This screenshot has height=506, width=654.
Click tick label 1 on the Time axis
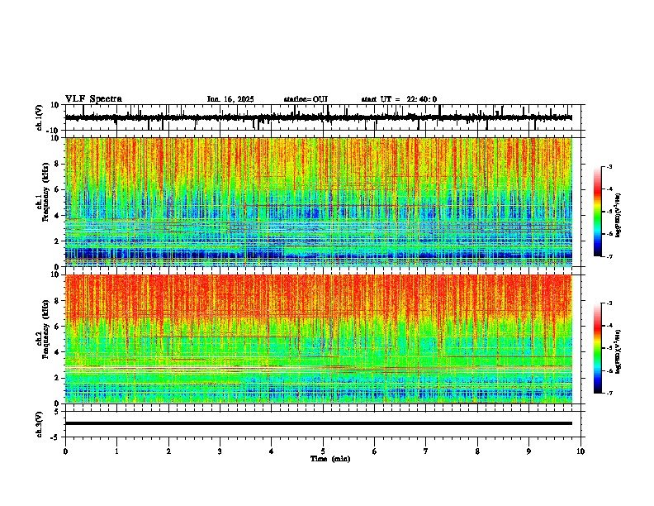tap(116, 451)
